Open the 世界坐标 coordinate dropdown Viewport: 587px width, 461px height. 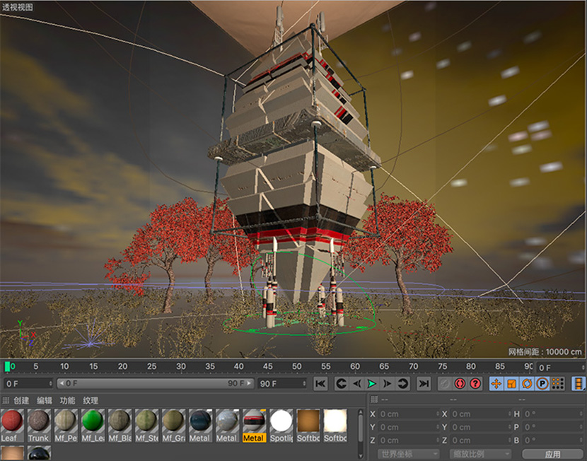[x=408, y=454]
